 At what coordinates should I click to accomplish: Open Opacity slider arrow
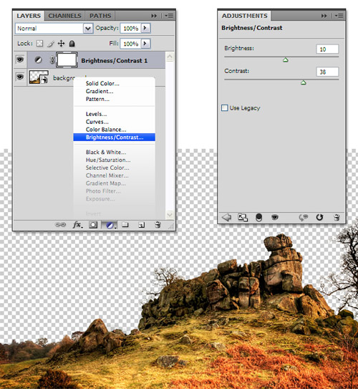(145, 28)
